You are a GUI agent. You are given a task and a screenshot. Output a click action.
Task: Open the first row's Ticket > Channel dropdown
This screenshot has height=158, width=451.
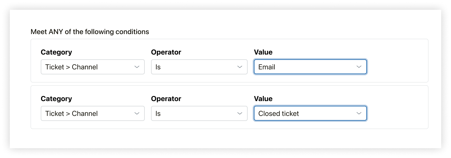click(x=89, y=67)
